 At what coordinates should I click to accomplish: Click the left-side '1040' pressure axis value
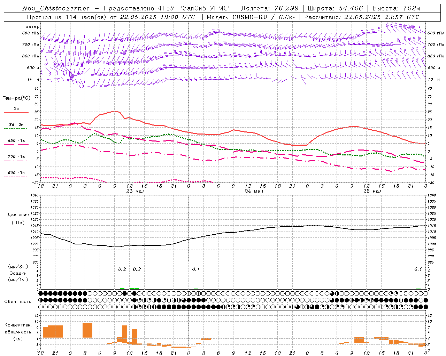(35, 195)
